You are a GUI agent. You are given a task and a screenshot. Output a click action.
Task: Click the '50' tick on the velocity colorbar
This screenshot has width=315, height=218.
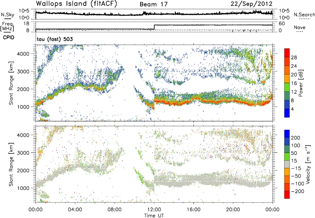[294, 153]
